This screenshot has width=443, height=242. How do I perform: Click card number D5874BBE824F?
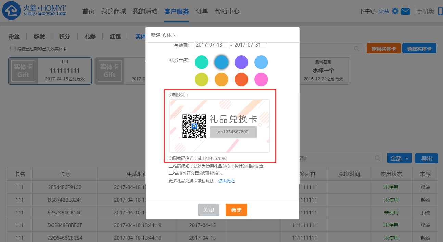[65, 200]
